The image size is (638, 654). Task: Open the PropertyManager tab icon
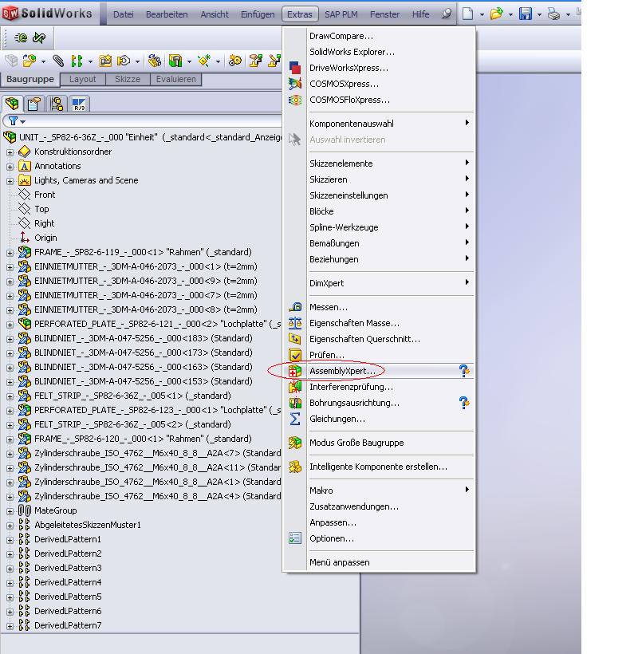click(x=34, y=104)
